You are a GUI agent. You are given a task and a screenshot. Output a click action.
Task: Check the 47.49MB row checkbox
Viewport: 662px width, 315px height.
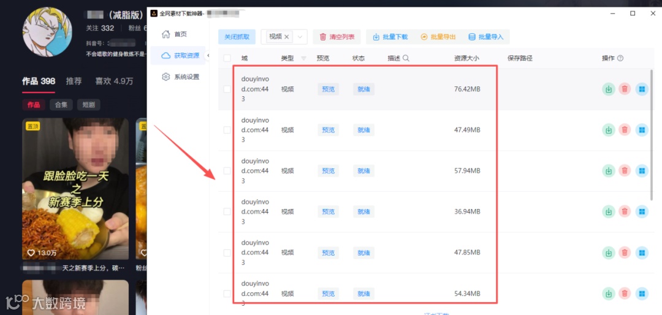coord(227,130)
